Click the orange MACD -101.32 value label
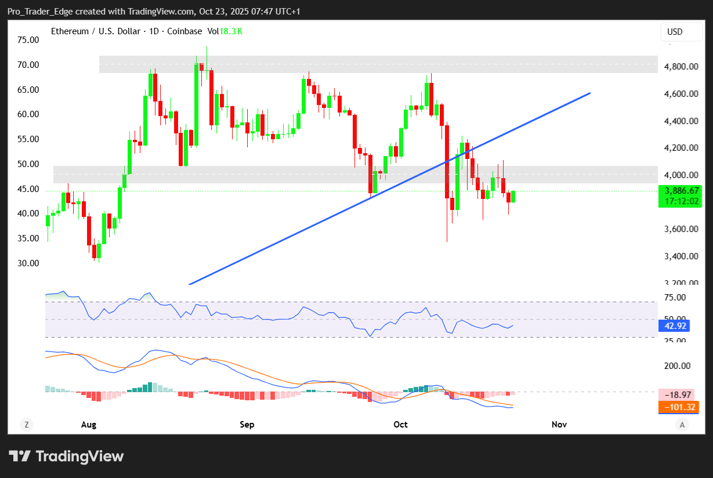 (x=678, y=407)
